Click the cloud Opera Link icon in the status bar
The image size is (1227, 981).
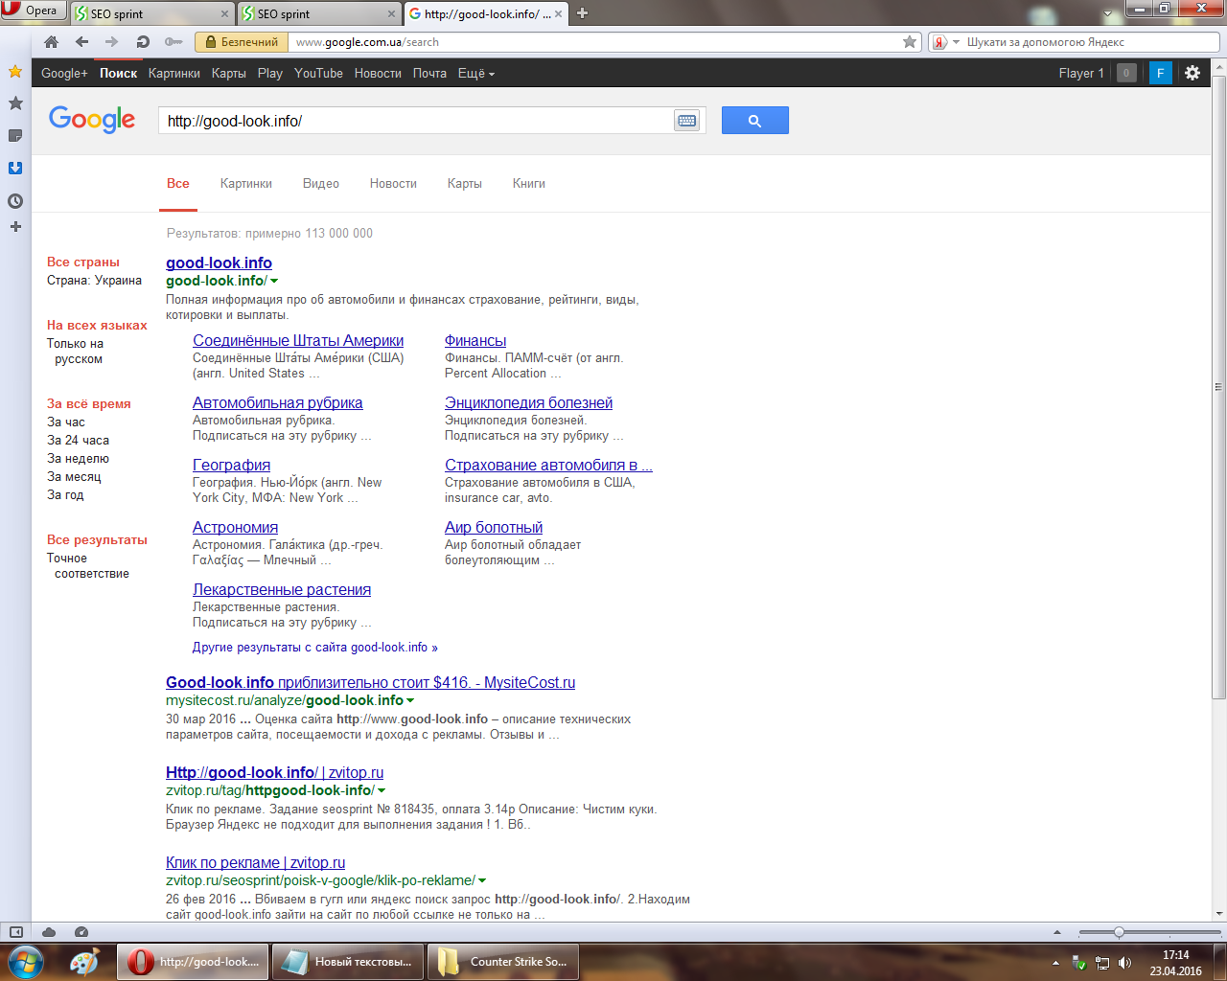[x=49, y=932]
